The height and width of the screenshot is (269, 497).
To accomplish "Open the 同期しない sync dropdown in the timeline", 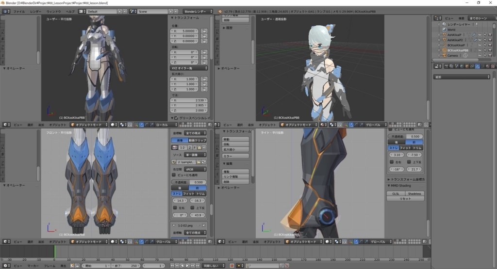I will tap(214, 266).
